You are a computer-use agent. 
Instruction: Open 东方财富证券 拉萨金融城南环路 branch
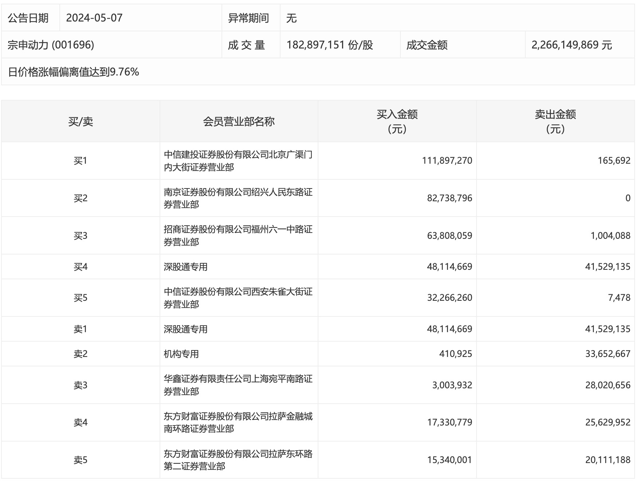coord(238,422)
